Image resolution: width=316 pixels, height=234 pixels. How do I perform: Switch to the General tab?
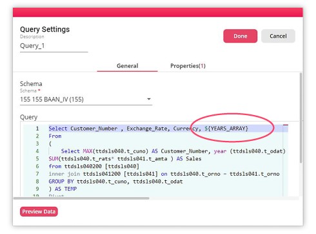coord(127,66)
